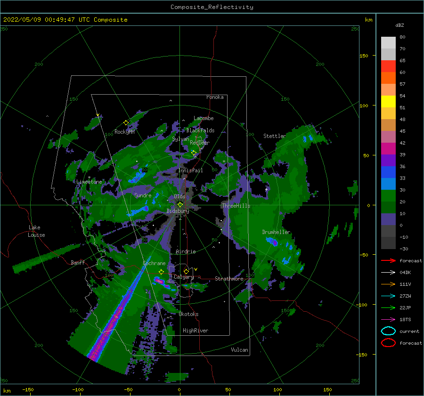Click the Lake Louise label
The height and width of the screenshot is (396, 424).
36,231
